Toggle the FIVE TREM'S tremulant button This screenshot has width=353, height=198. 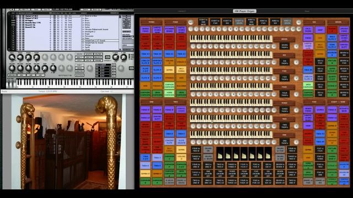(x=285, y=78)
